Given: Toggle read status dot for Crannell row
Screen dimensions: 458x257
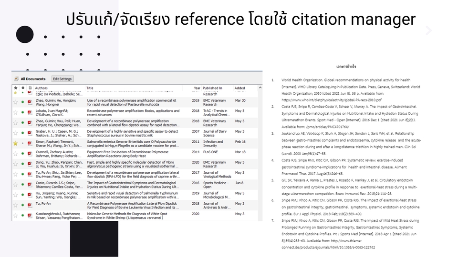Looking at the screenshot, I should point(23,154).
